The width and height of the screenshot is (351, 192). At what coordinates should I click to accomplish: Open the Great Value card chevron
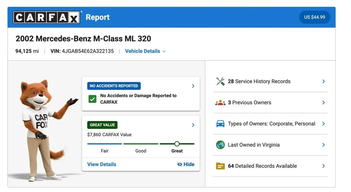pos(193,125)
